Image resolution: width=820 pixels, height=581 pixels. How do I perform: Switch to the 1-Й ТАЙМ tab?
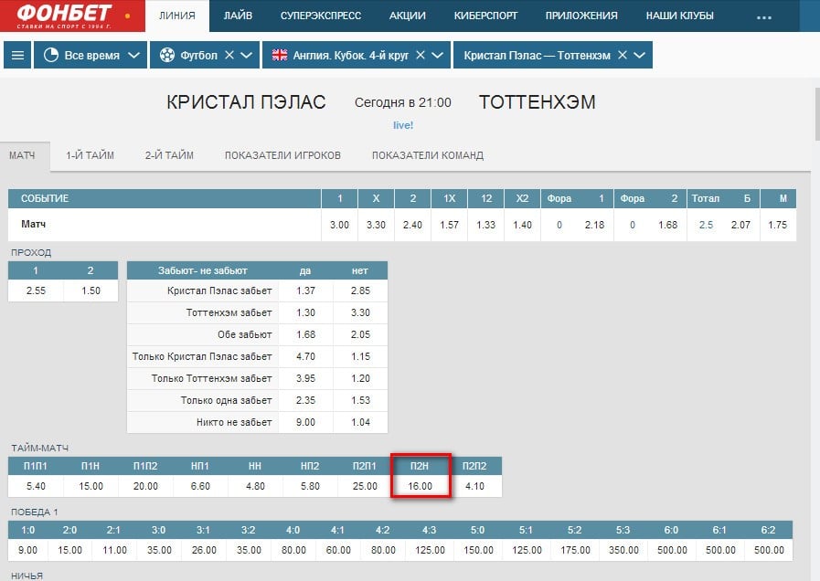click(x=90, y=155)
